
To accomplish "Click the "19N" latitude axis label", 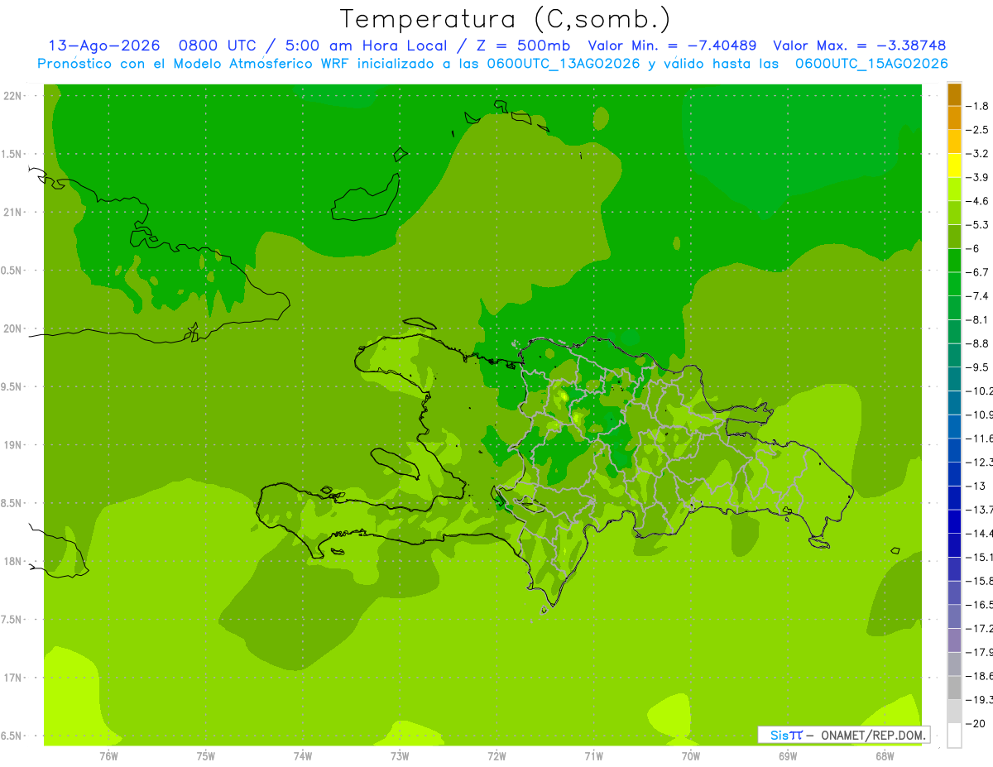I will pos(14,444).
